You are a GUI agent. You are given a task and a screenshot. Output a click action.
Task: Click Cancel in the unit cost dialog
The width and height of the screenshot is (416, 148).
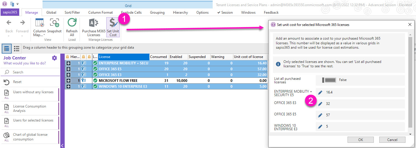click(x=392, y=140)
